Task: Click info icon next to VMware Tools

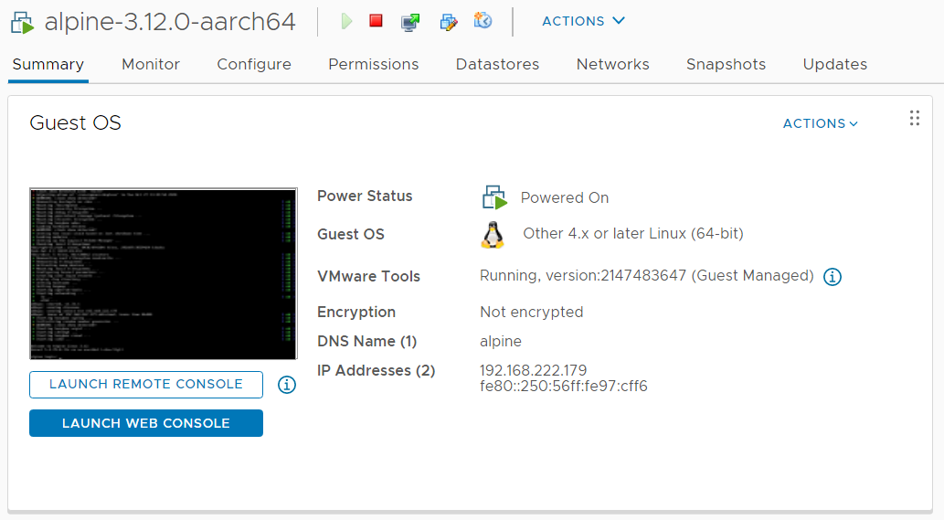Action: pos(833,277)
